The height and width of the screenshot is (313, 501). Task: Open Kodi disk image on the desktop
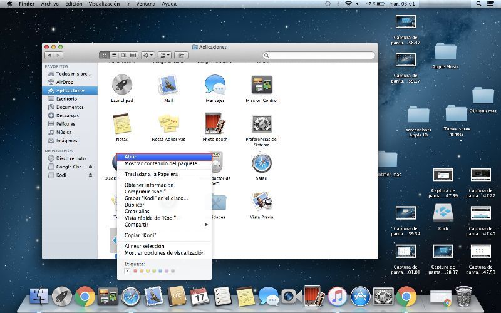coord(443,213)
